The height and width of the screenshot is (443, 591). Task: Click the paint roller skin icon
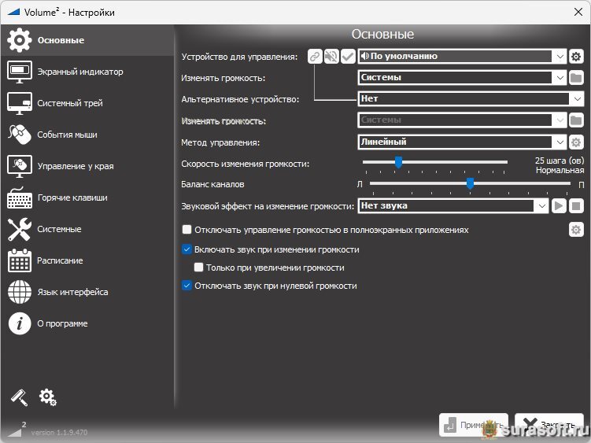tap(19, 397)
